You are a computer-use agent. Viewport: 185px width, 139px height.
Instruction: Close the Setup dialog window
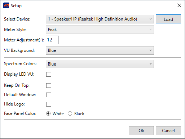[x=179, y=5]
